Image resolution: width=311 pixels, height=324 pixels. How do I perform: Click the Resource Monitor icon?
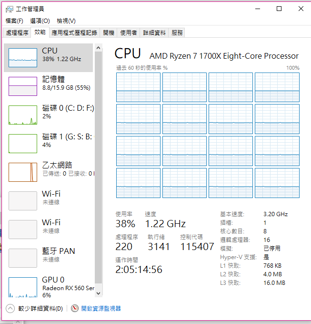[75, 309]
